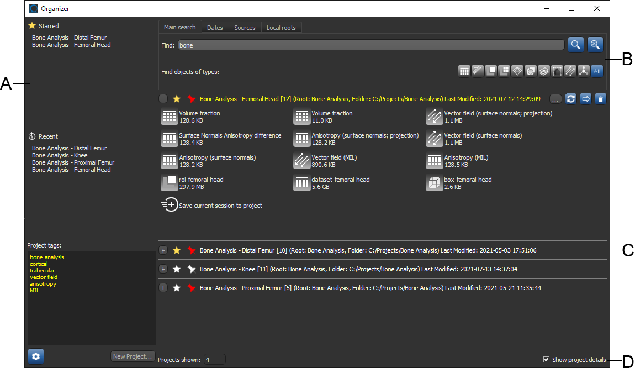Click the New Project... button
Viewport: 635px width, 368px height.
point(132,356)
